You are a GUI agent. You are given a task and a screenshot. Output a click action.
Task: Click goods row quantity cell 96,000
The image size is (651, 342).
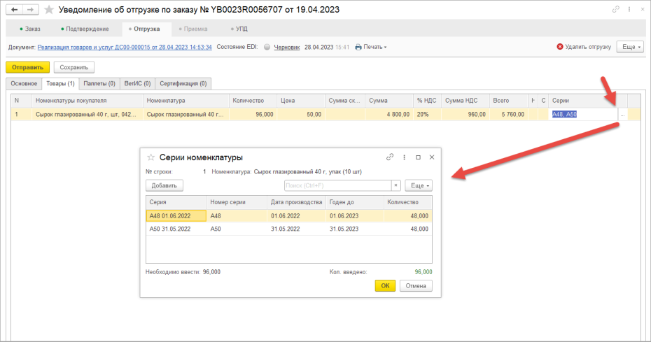[x=253, y=115]
